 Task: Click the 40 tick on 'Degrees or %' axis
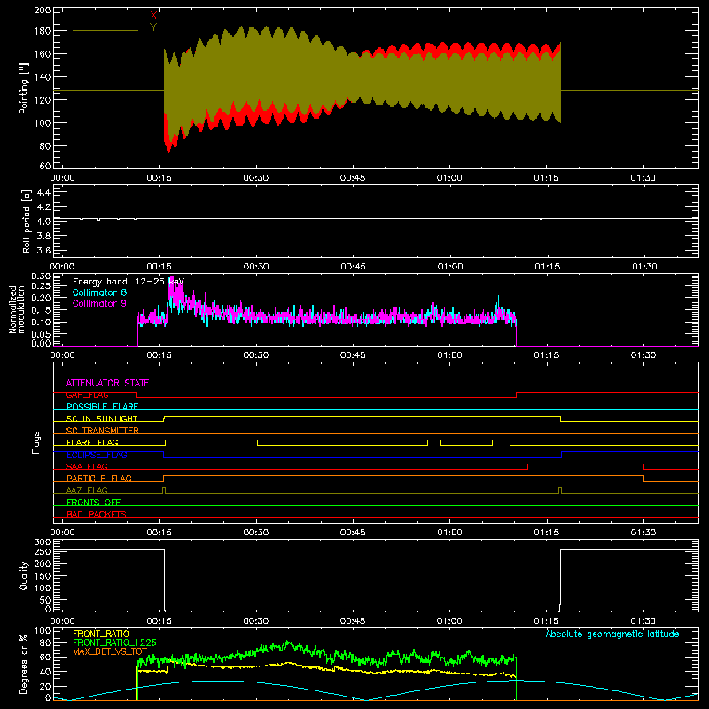[45, 672]
